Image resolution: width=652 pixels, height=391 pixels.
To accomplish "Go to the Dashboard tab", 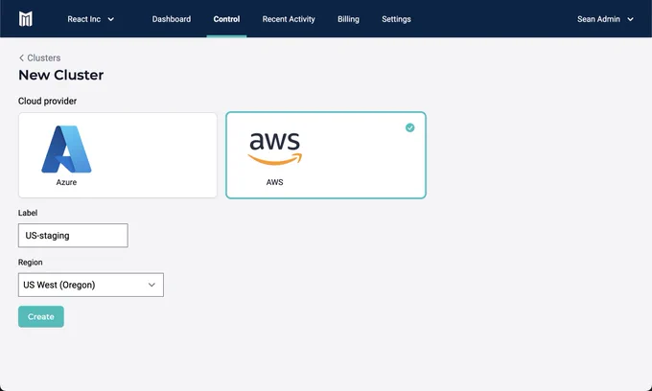I will coord(172,19).
